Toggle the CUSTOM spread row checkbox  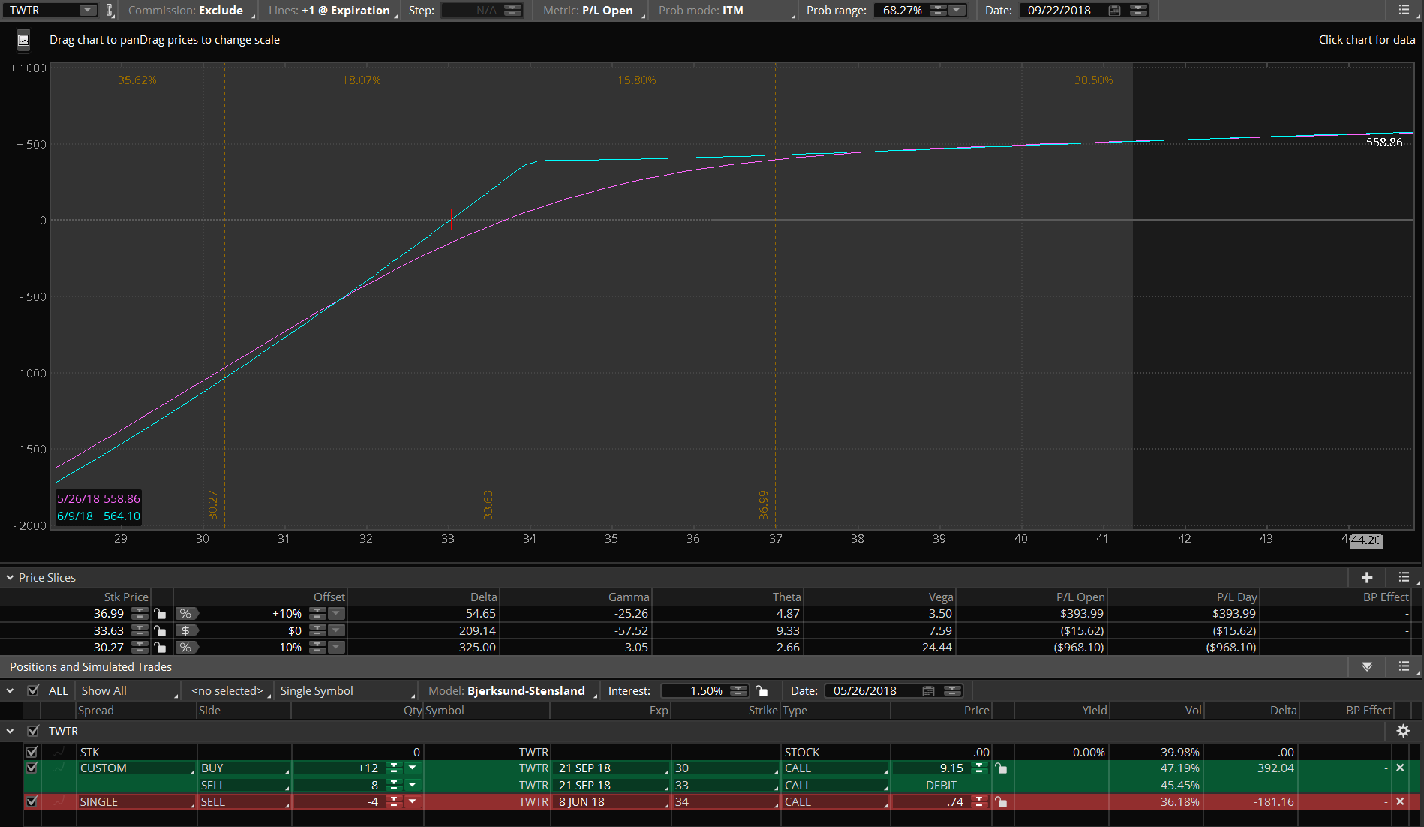click(32, 768)
